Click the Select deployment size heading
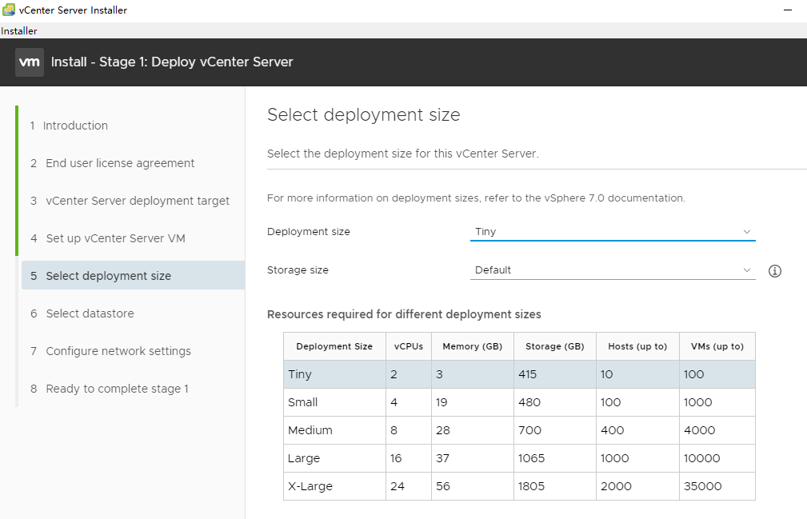This screenshot has width=807, height=519. coord(363,114)
